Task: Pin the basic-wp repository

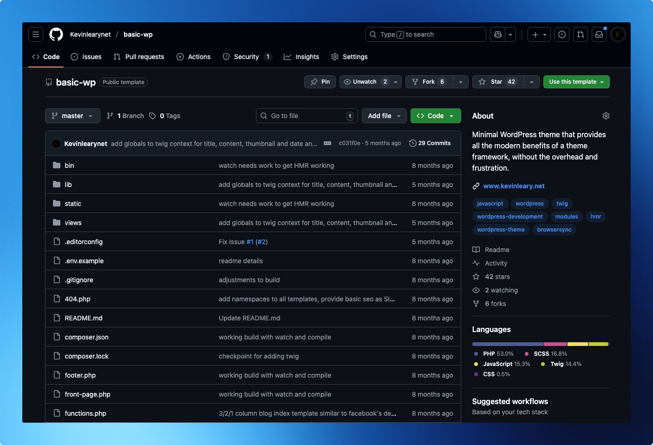Action: 320,81
